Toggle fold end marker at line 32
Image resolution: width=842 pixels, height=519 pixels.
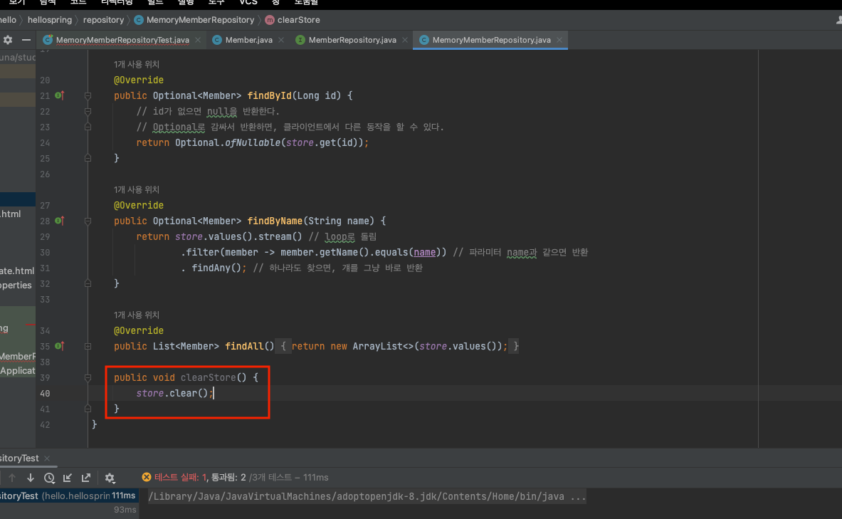pyautogui.click(x=88, y=283)
